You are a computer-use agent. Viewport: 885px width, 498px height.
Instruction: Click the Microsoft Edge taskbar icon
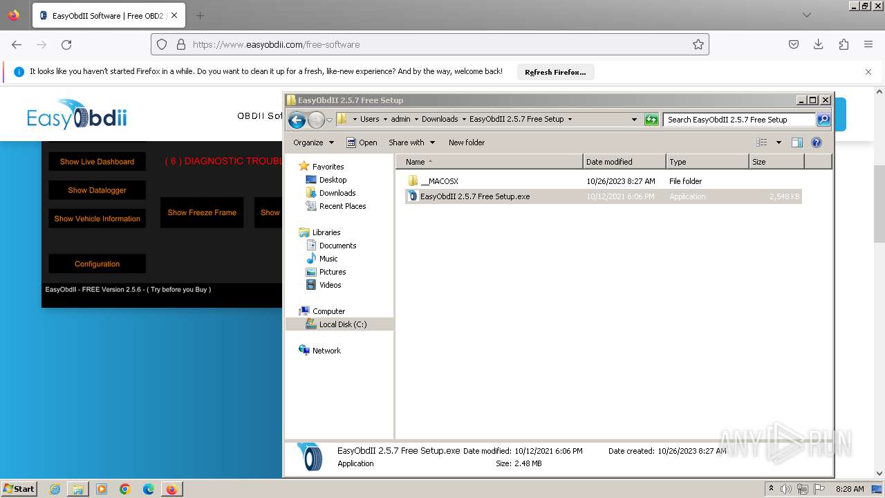[x=149, y=489]
